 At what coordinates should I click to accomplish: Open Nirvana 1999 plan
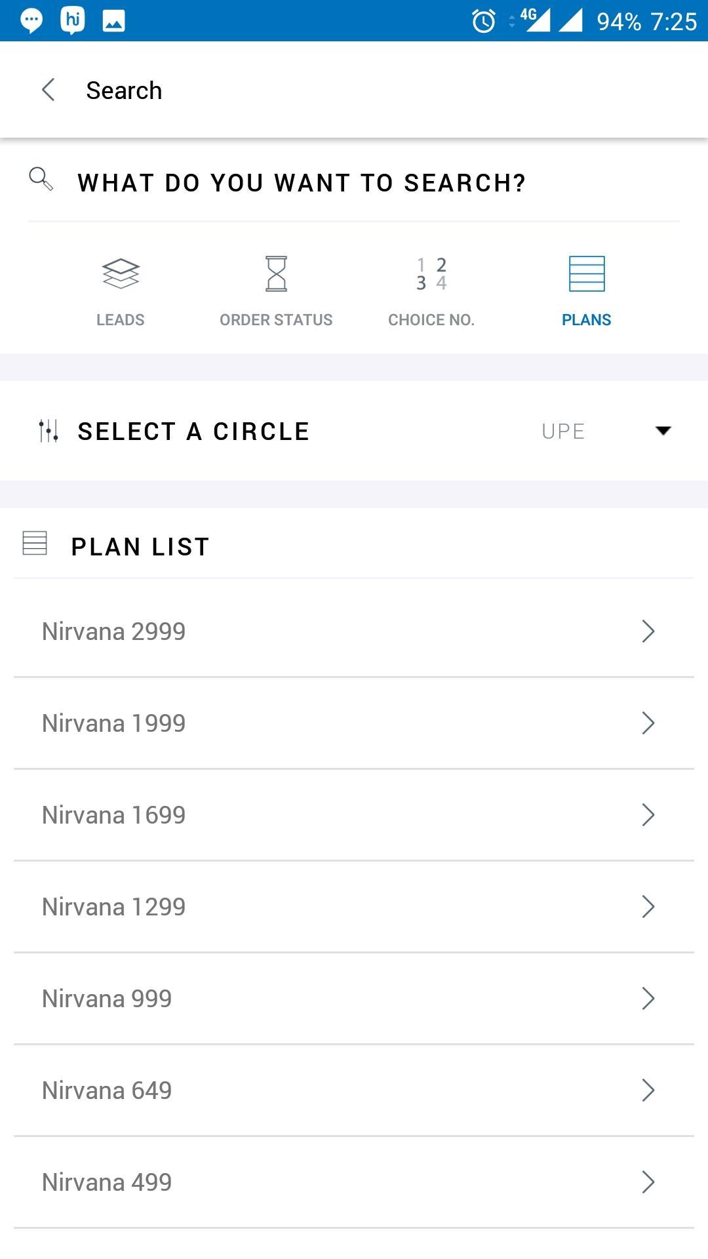(354, 723)
